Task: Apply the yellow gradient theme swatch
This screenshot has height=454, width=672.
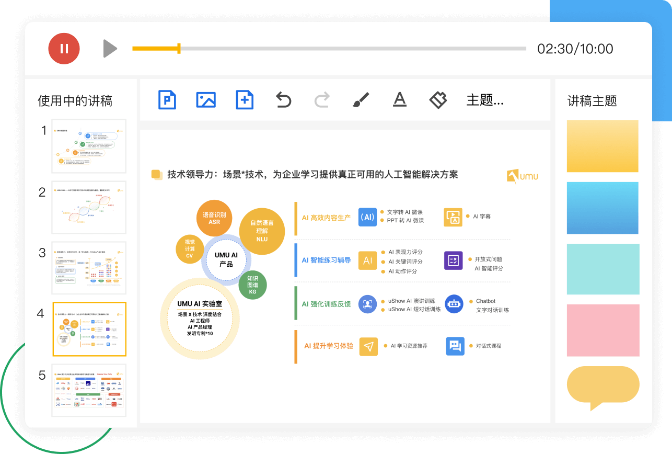Action: (x=603, y=146)
